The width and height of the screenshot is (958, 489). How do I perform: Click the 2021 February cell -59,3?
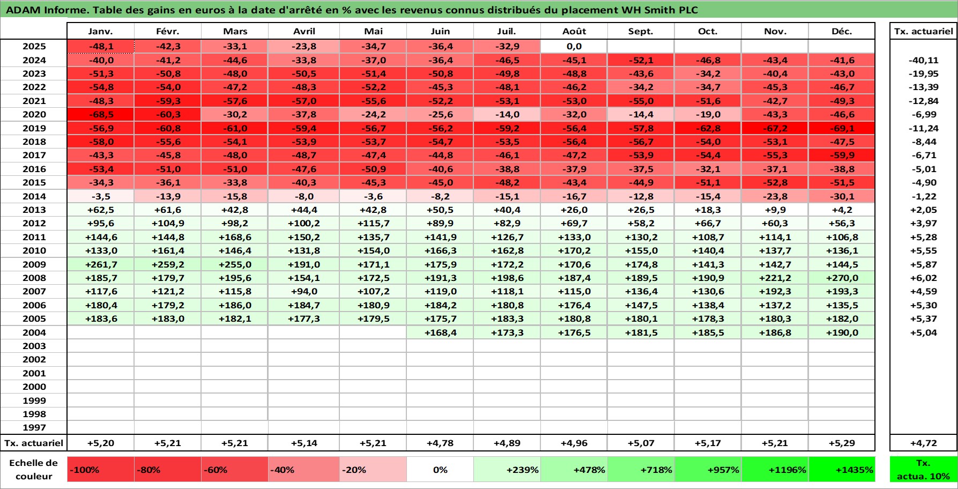click(168, 101)
